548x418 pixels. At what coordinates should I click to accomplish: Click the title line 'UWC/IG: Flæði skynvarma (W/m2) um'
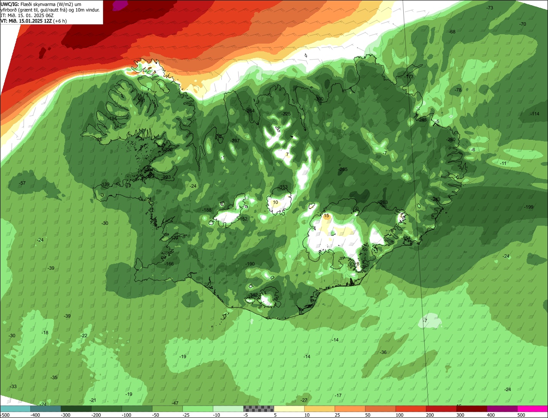[41, 4]
